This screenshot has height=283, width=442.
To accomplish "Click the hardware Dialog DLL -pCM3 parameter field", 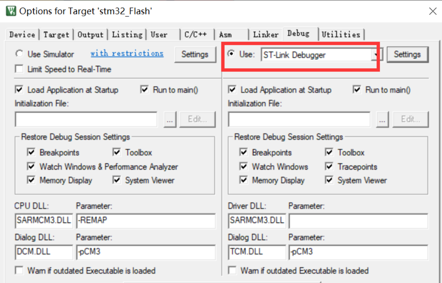I will pyautogui.click(x=359, y=252).
